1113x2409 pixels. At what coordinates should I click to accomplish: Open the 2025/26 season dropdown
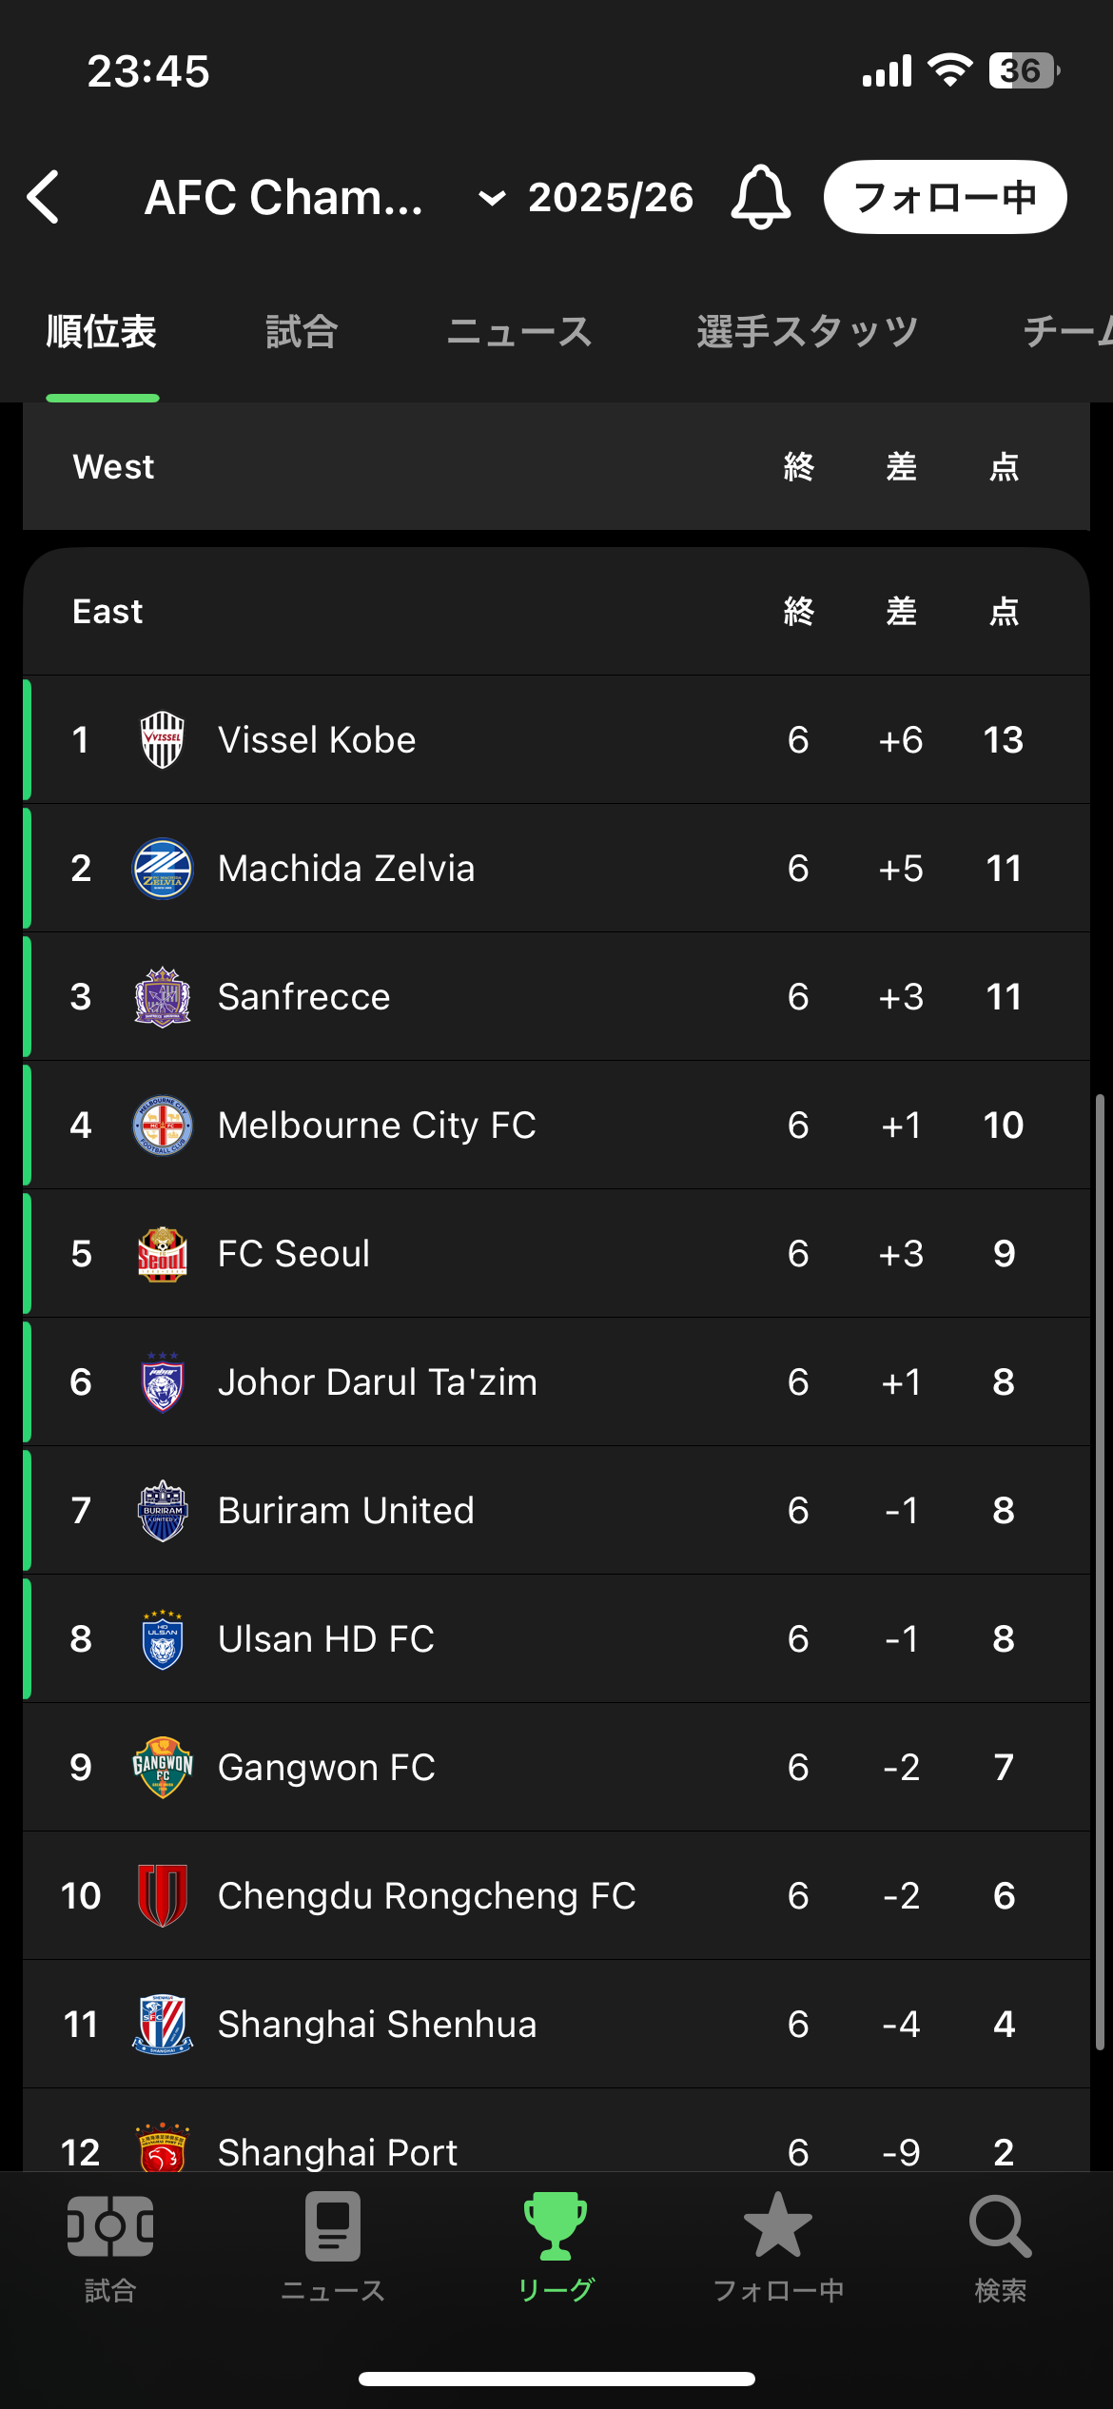(x=586, y=198)
